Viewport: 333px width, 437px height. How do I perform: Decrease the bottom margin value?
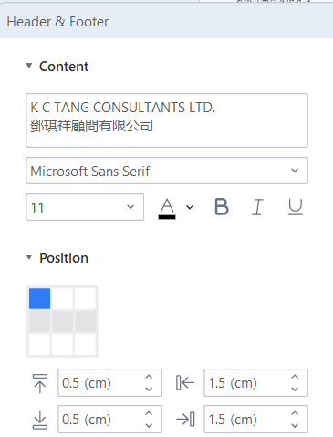tap(149, 425)
